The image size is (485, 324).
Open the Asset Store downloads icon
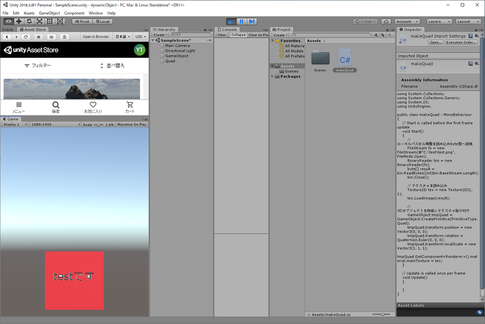tap(64, 37)
